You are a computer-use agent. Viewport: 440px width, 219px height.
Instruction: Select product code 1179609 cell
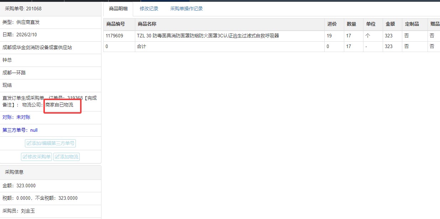pyautogui.click(x=115, y=36)
